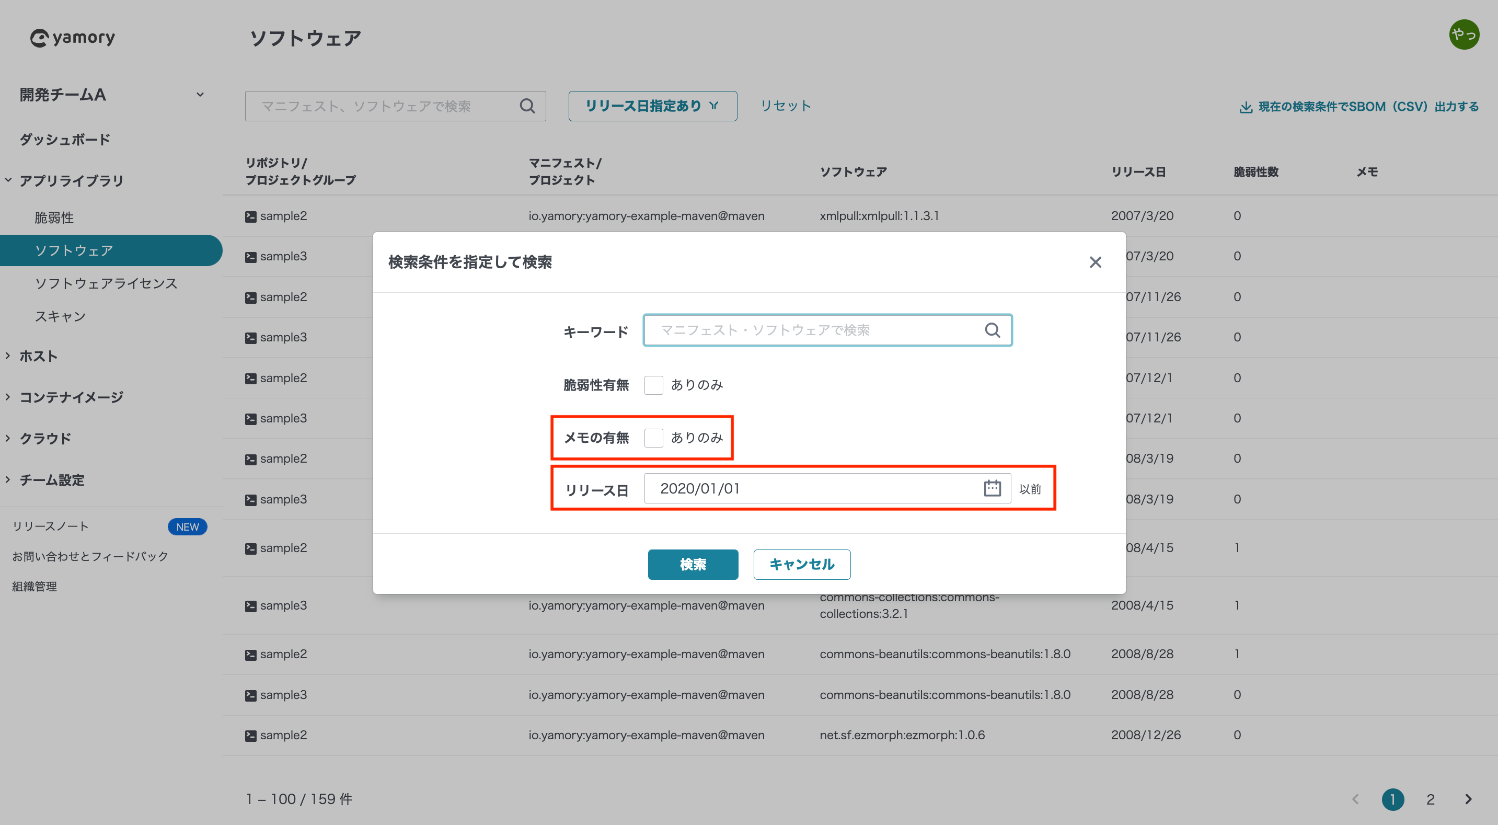The image size is (1498, 825).
Task: Select ソフトウェアライセンス in the sidebar
Action: click(x=107, y=283)
